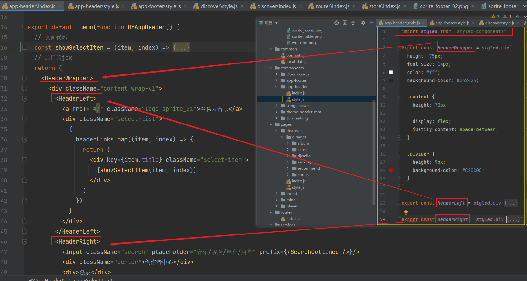The width and height of the screenshot is (527, 281).
Task: Click the project tree vertical scrollbar
Action: [x=374, y=152]
